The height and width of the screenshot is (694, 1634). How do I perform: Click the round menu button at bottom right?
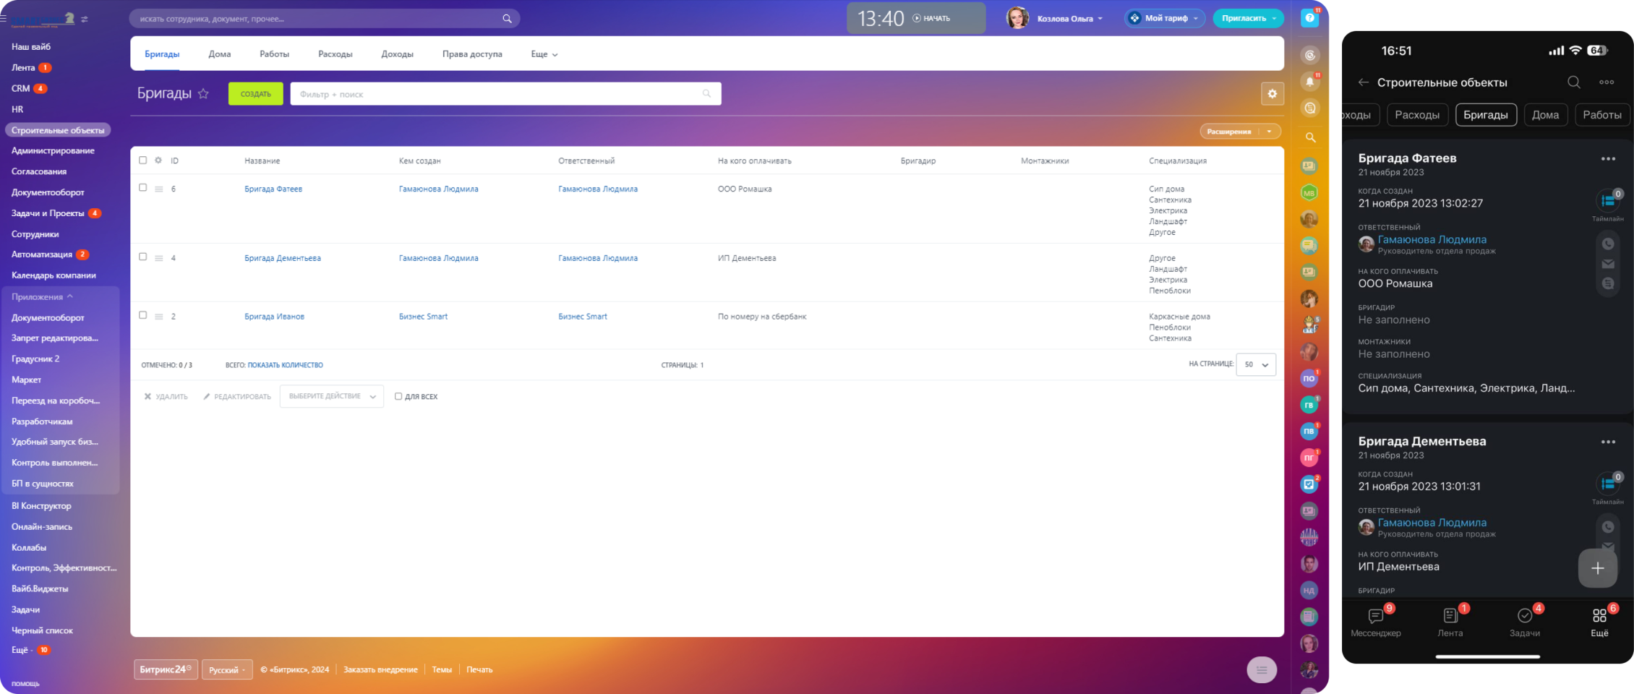point(1262,670)
